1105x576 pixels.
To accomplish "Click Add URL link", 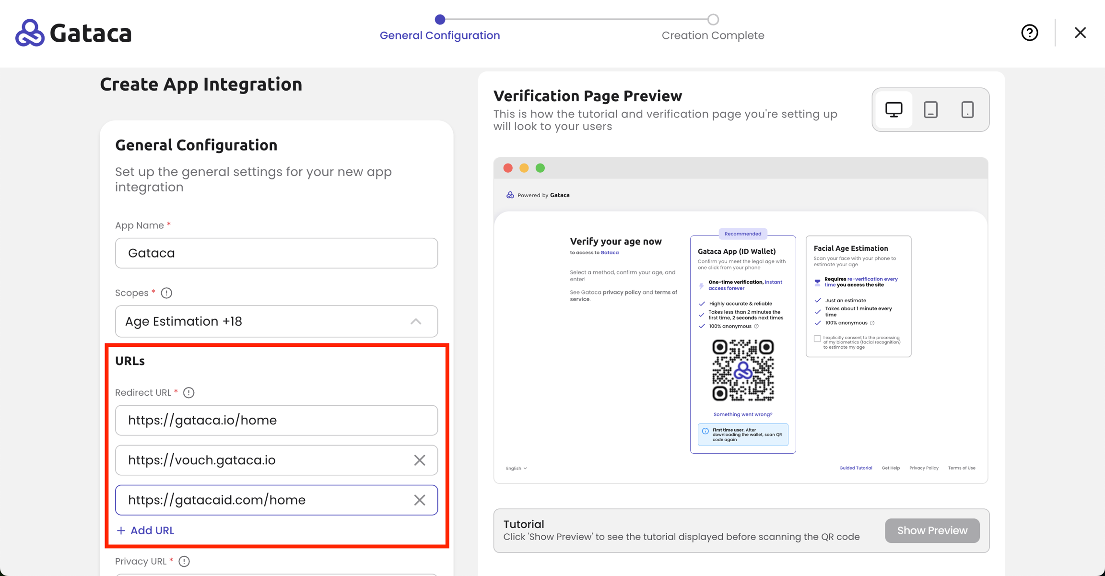I will 145,530.
